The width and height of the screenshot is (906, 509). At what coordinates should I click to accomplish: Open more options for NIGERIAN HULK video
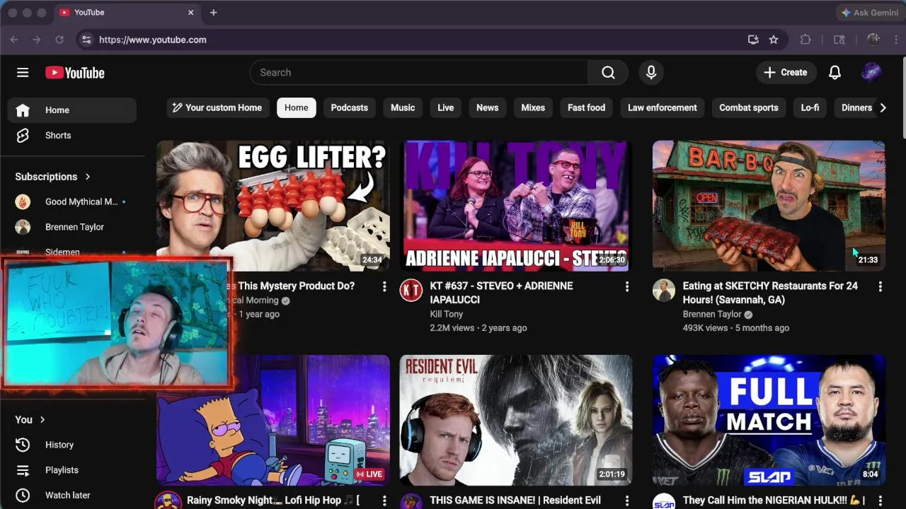(880, 501)
